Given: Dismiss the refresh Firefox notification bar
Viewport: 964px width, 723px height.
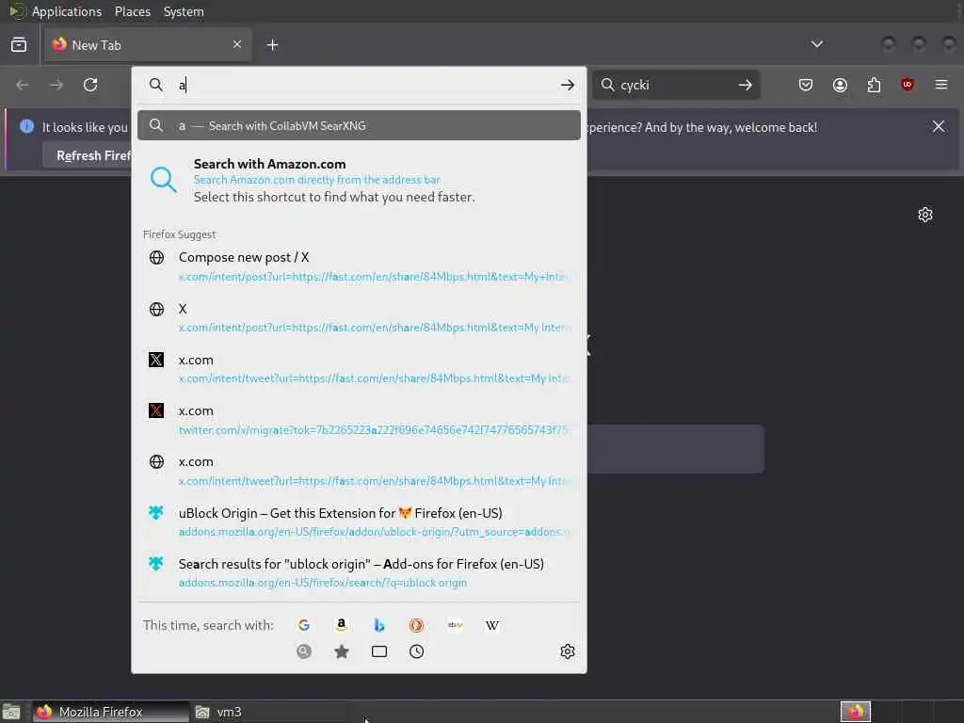Looking at the screenshot, I should pyautogui.click(x=939, y=127).
